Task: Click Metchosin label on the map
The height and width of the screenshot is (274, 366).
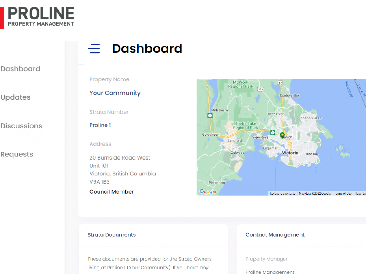Action: 217,183
